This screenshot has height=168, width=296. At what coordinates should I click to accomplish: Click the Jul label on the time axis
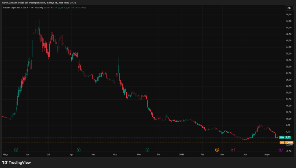click(x=48, y=155)
